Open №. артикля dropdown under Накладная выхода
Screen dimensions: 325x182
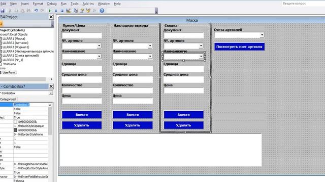pyautogui.click(x=150, y=46)
